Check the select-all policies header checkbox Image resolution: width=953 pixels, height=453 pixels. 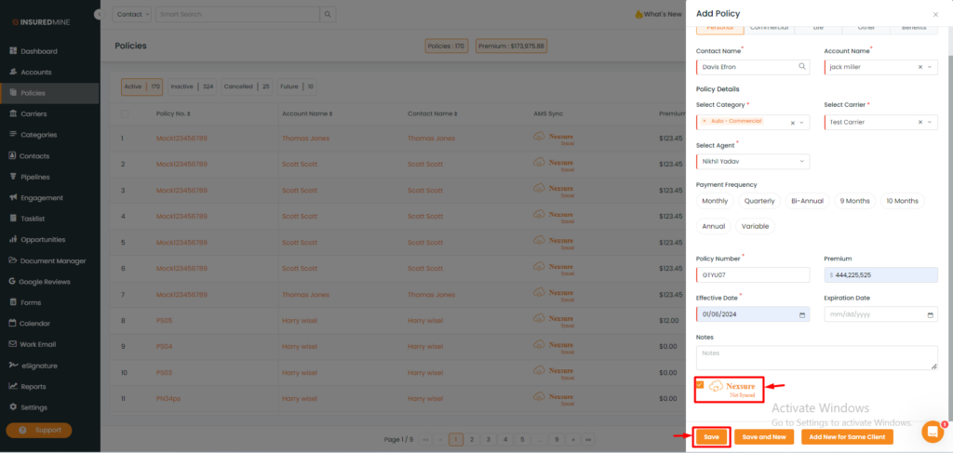126,113
